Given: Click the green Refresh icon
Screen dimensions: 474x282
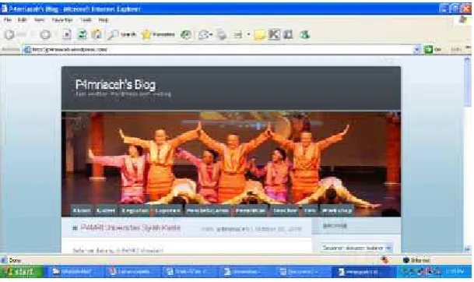Looking at the screenshot, I should 82,35.
